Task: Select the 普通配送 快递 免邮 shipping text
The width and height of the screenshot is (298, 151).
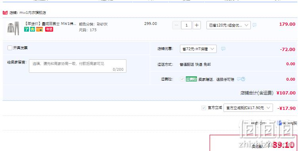Action: [195, 64]
